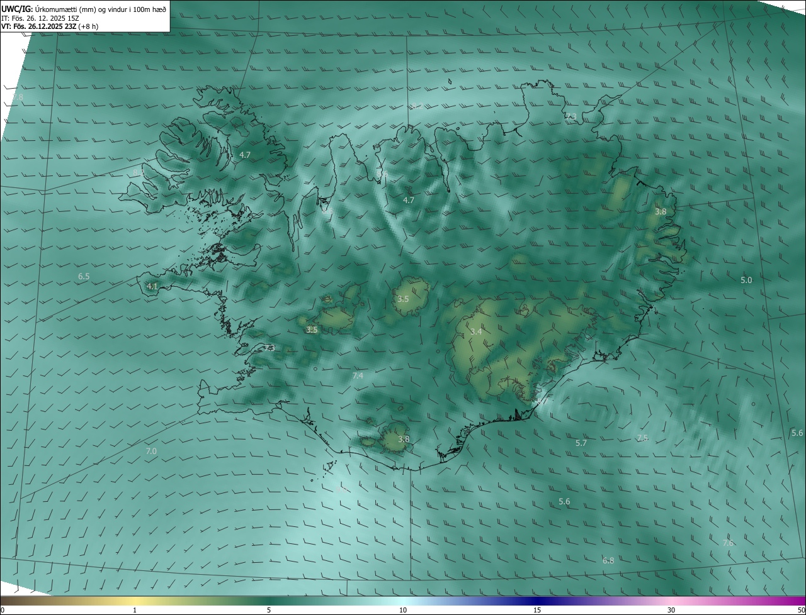Click the 3.5 value on Langjökull glacier
Viewport: 806px width, 615px height.
click(312, 330)
